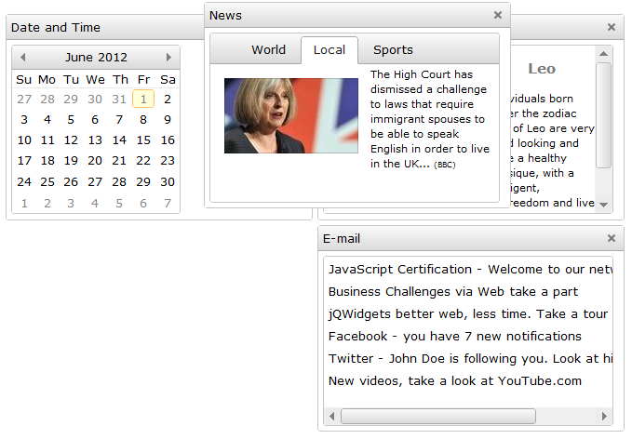Click right scroll arrow in E-mail list
This screenshot has width=632, height=439.
[604, 416]
